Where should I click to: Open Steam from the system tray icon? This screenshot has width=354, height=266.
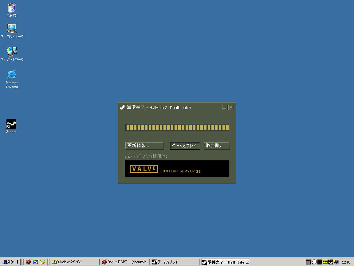coord(331,262)
